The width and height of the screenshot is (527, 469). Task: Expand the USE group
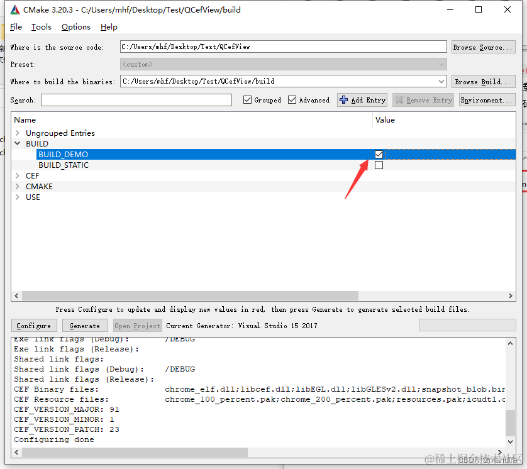pos(18,197)
